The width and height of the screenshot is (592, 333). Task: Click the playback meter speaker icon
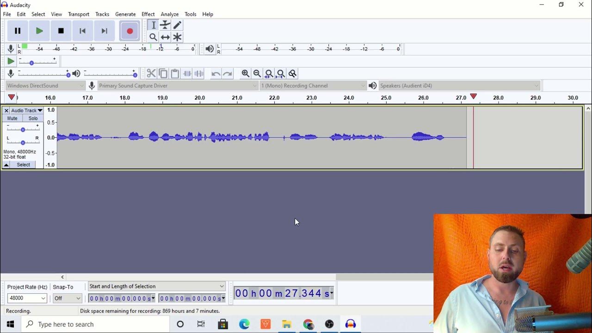point(210,49)
